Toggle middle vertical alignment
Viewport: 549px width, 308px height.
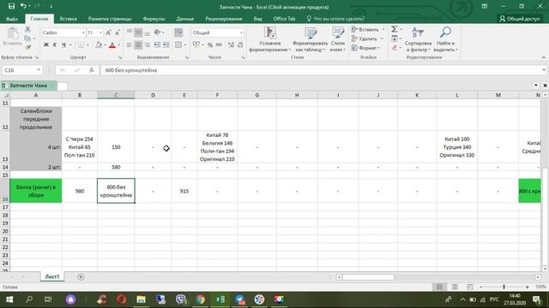point(138,33)
